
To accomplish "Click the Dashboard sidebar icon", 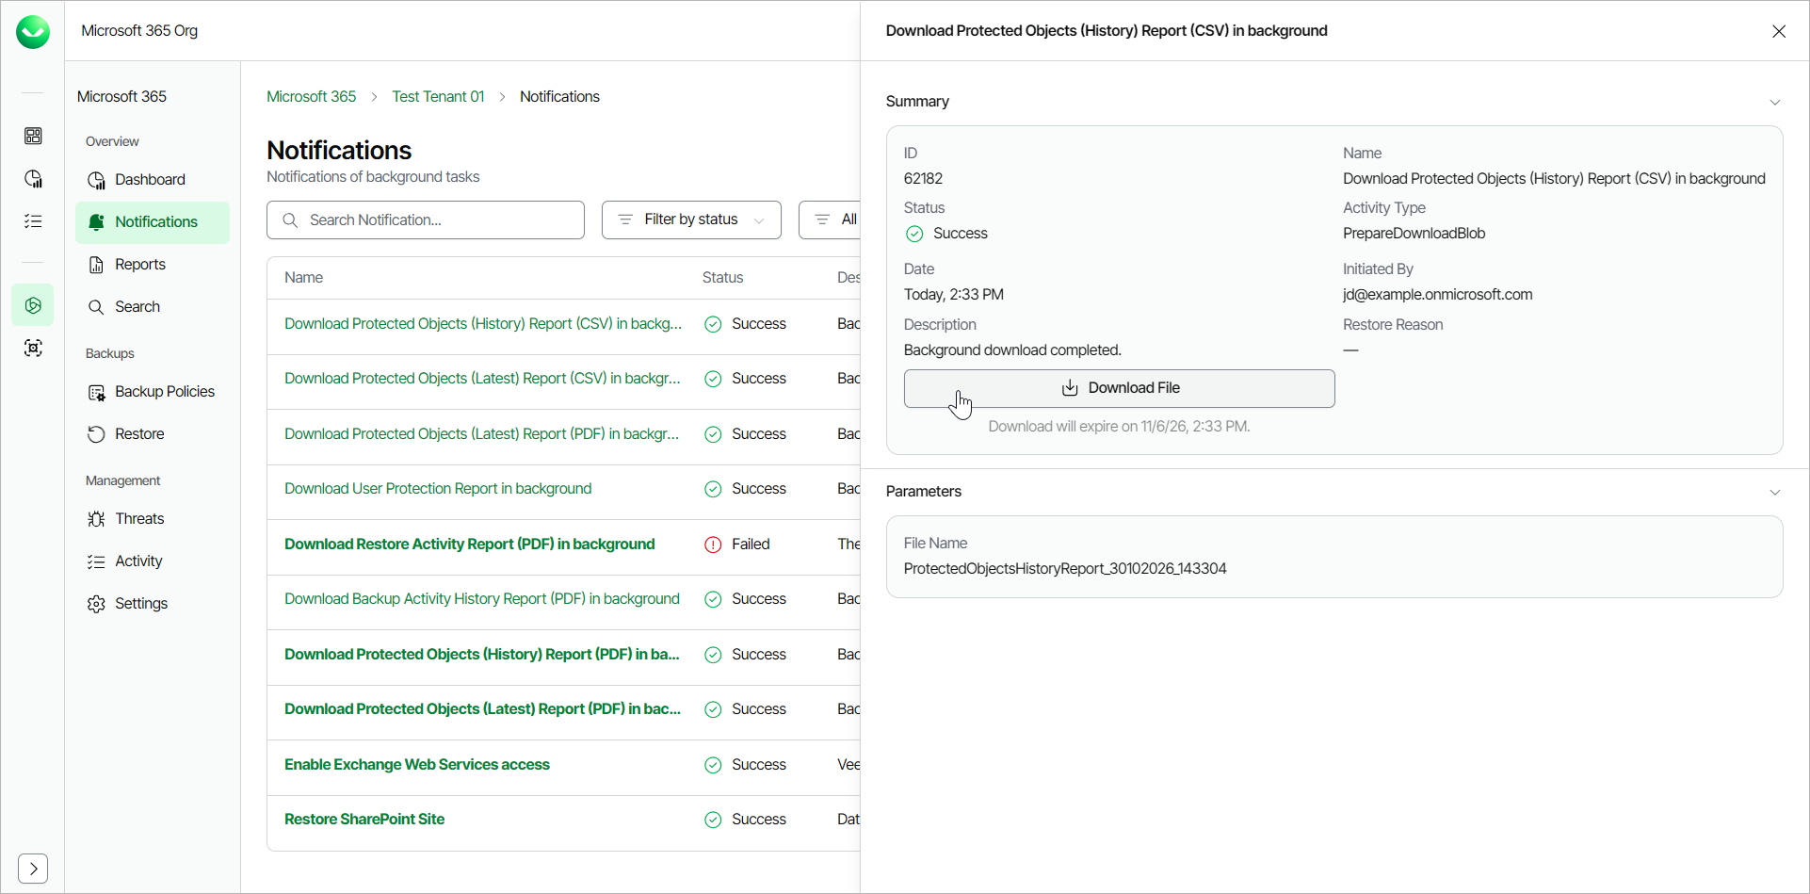I will click(96, 180).
